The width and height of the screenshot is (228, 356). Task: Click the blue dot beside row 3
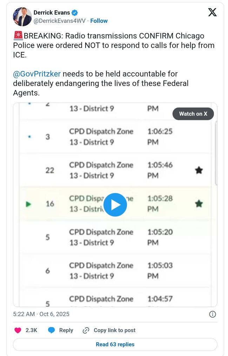click(x=29, y=137)
